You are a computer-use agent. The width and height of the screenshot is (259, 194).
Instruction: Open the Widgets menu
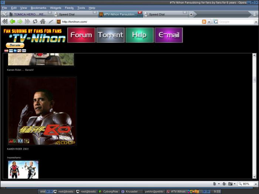tap(55, 8)
